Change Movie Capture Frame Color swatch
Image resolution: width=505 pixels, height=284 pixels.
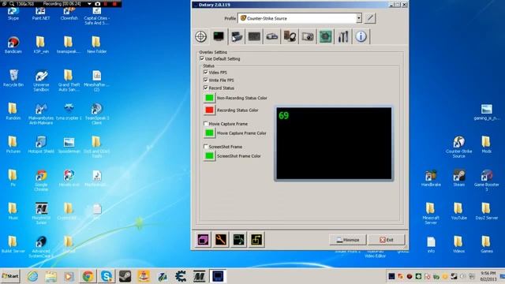click(209, 133)
